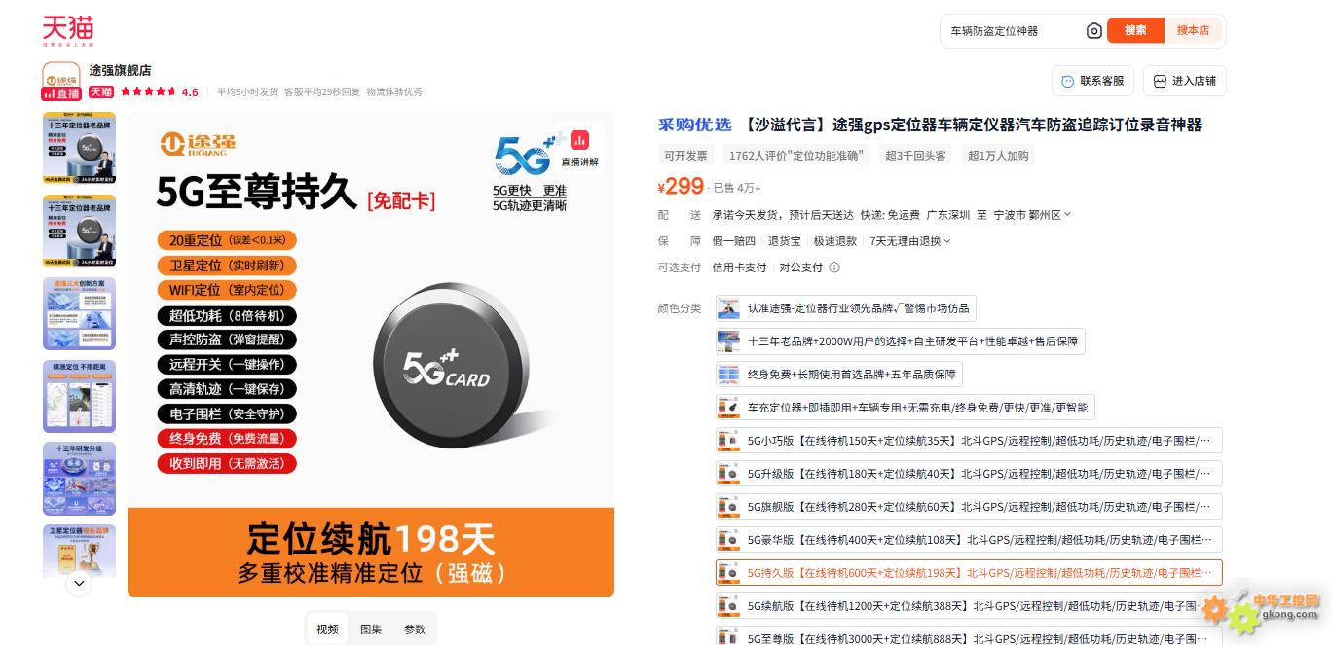The image size is (1332, 645).
Task: Show more thumbnails with down chevron
Action: 79,584
